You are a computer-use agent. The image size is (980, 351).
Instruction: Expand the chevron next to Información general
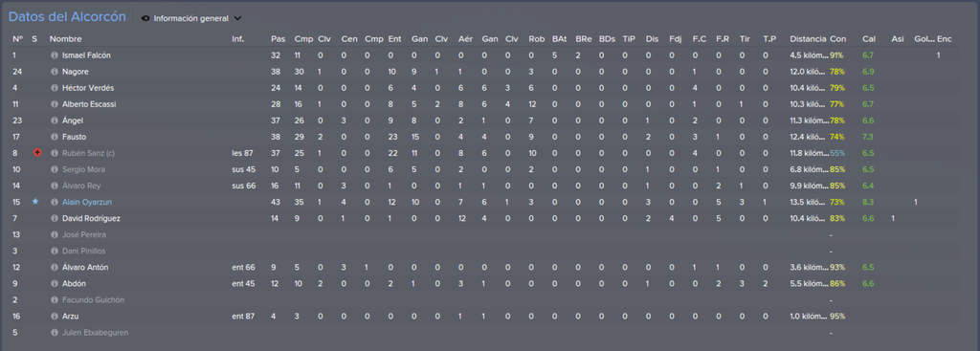tap(237, 19)
